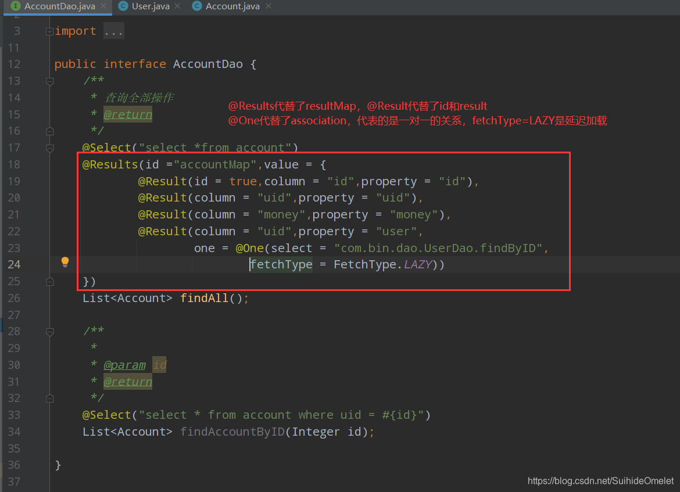Click the "accountMap" string literal
Screen dimensions: 680x492
click(215, 165)
